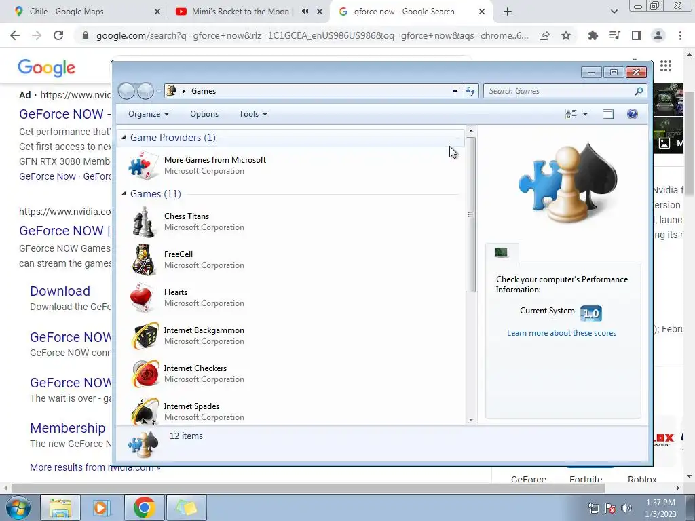Select the Internet Checkers icon
Image resolution: width=695 pixels, height=521 pixels.
click(x=145, y=374)
